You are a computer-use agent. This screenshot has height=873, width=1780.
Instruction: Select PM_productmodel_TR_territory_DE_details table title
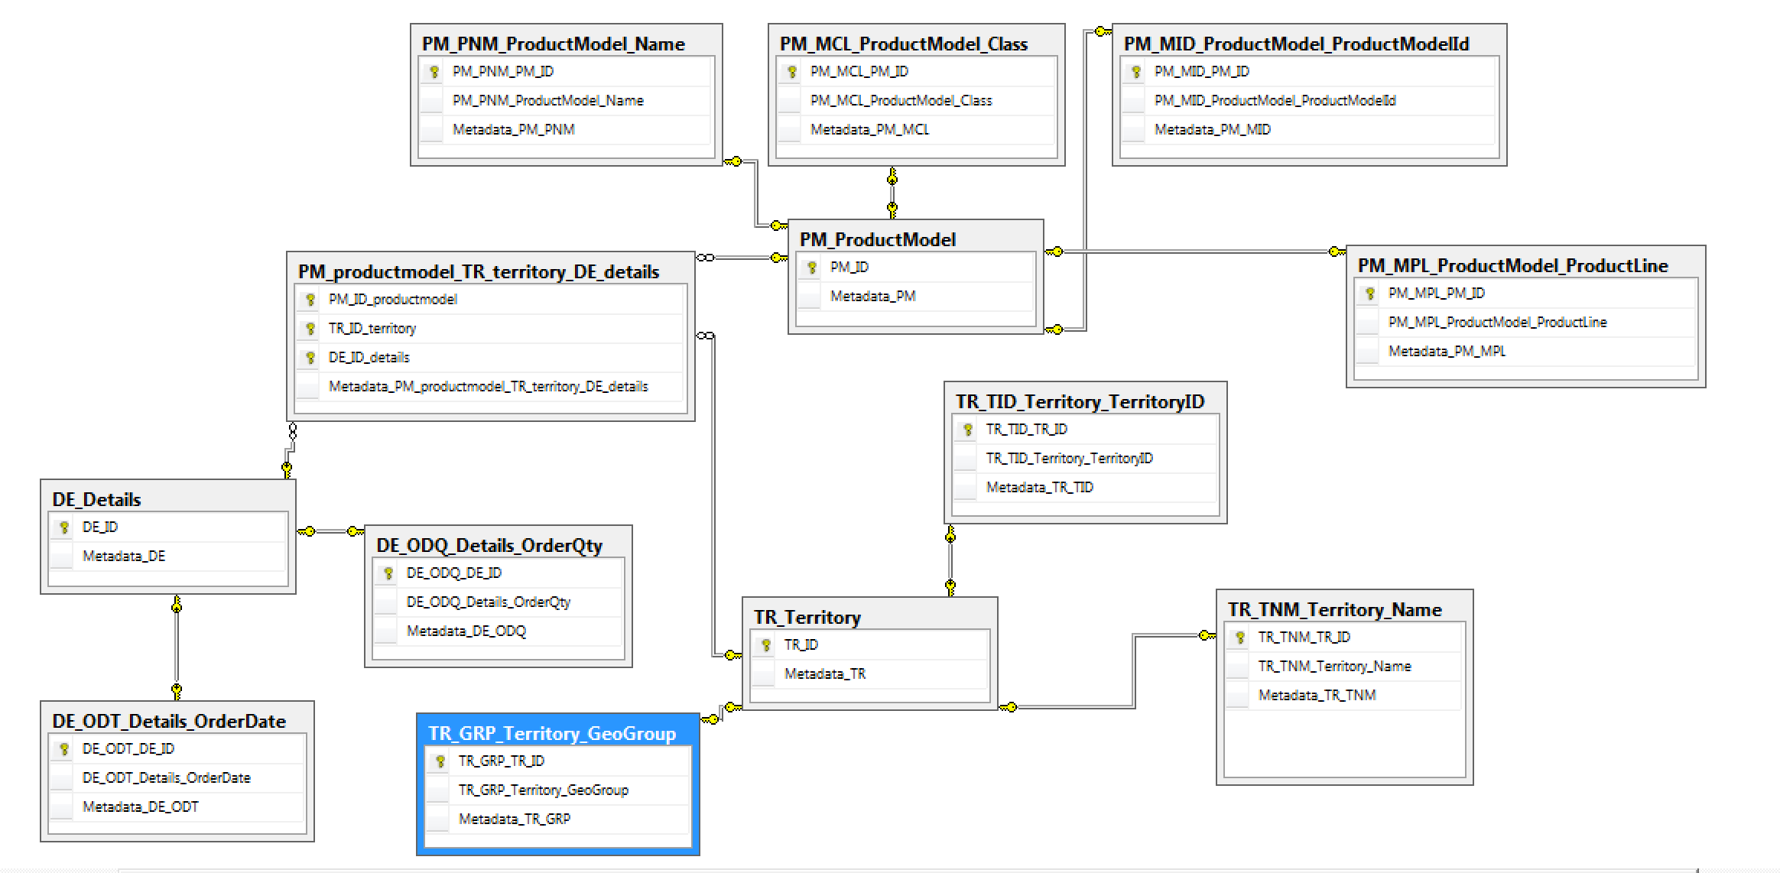click(478, 272)
